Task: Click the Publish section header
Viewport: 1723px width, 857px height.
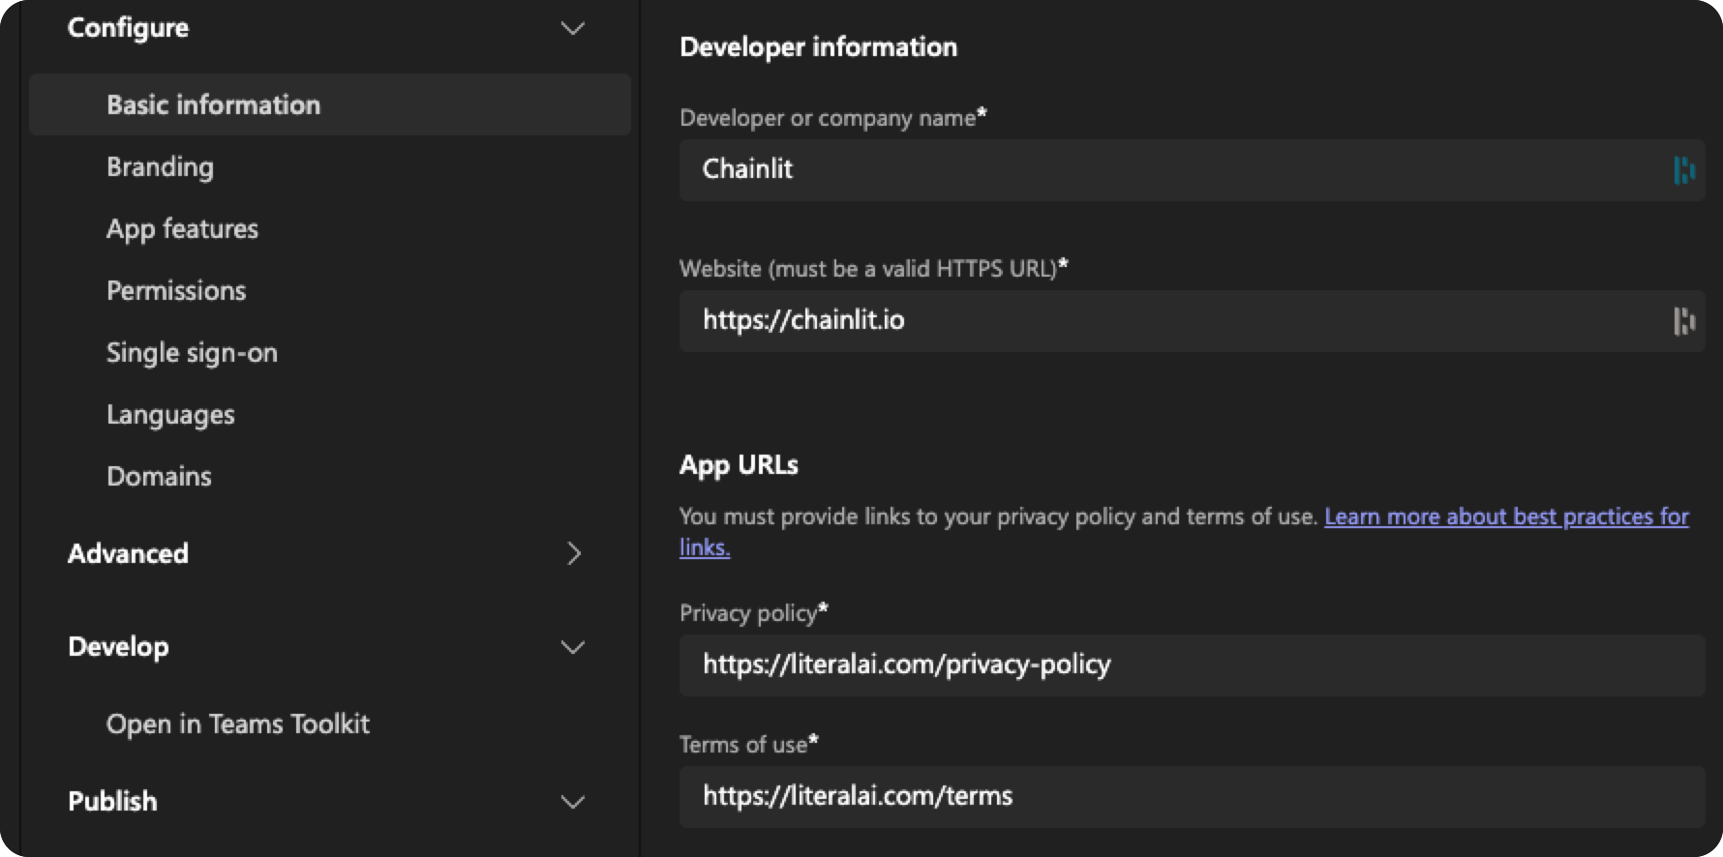Action: tap(112, 801)
